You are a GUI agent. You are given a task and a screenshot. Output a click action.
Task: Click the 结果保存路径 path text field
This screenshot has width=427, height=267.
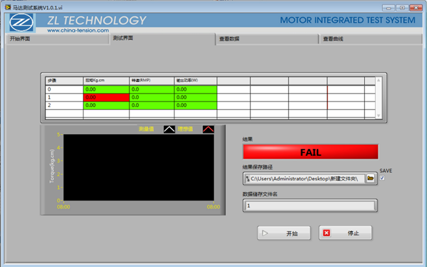click(x=307, y=179)
